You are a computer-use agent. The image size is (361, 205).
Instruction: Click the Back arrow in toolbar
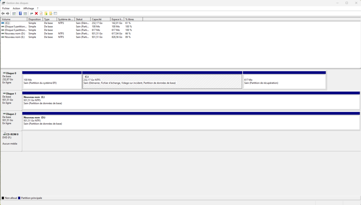pyautogui.click(x=3, y=14)
